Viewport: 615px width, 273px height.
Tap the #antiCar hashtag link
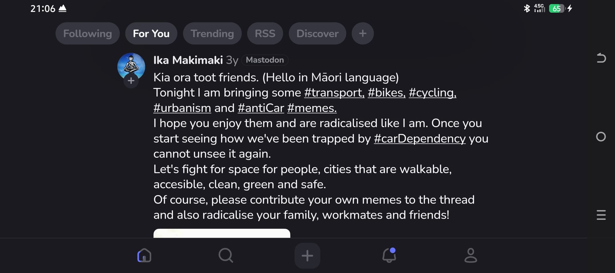pyautogui.click(x=261, y=108)
